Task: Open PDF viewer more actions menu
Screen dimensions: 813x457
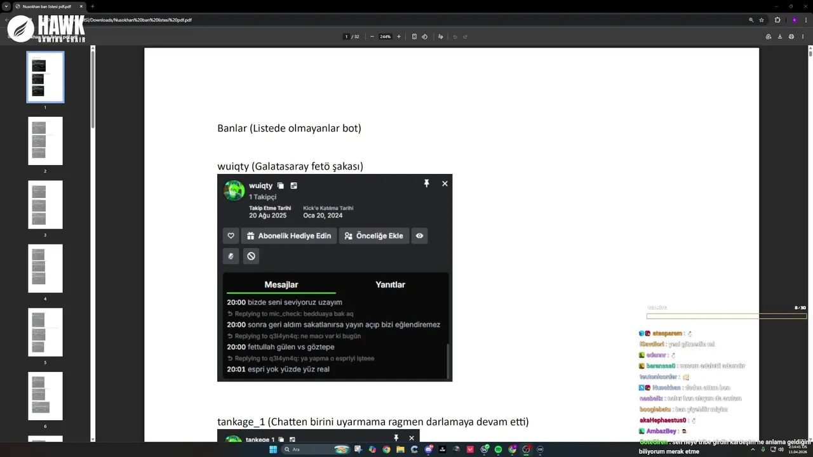Action: tap(803, 37)
